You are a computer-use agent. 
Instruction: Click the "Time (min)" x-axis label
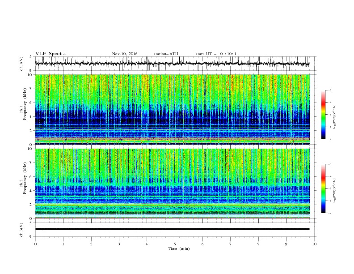[179, 248]
